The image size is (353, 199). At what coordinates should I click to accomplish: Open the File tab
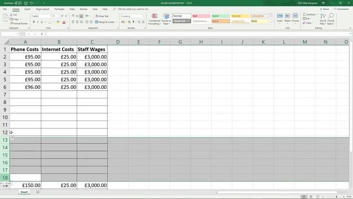(x=5, y=9)
